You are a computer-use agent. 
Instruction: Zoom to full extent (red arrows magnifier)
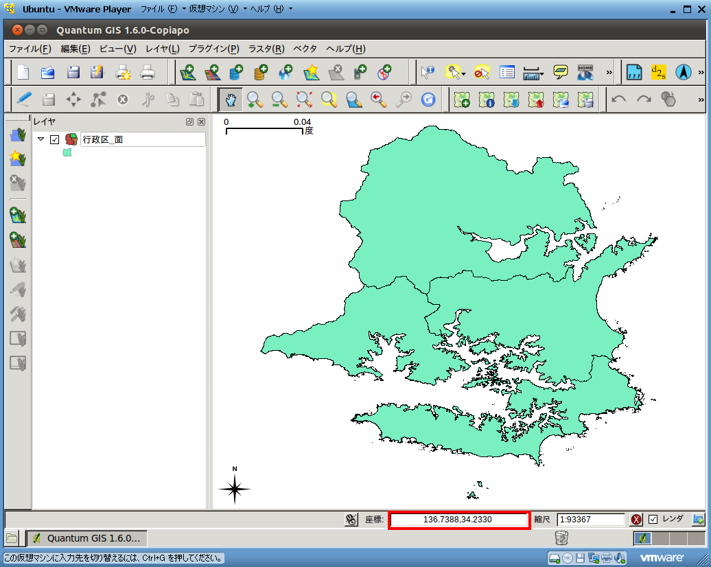click(304, 100)
